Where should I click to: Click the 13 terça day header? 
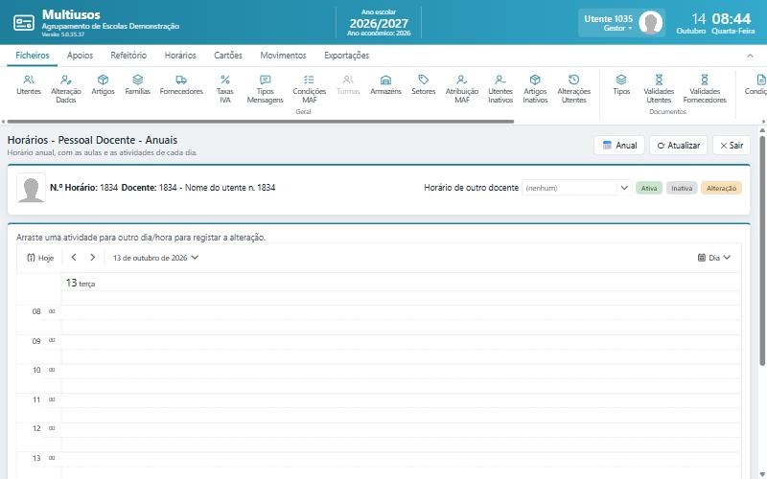[81, 283]
